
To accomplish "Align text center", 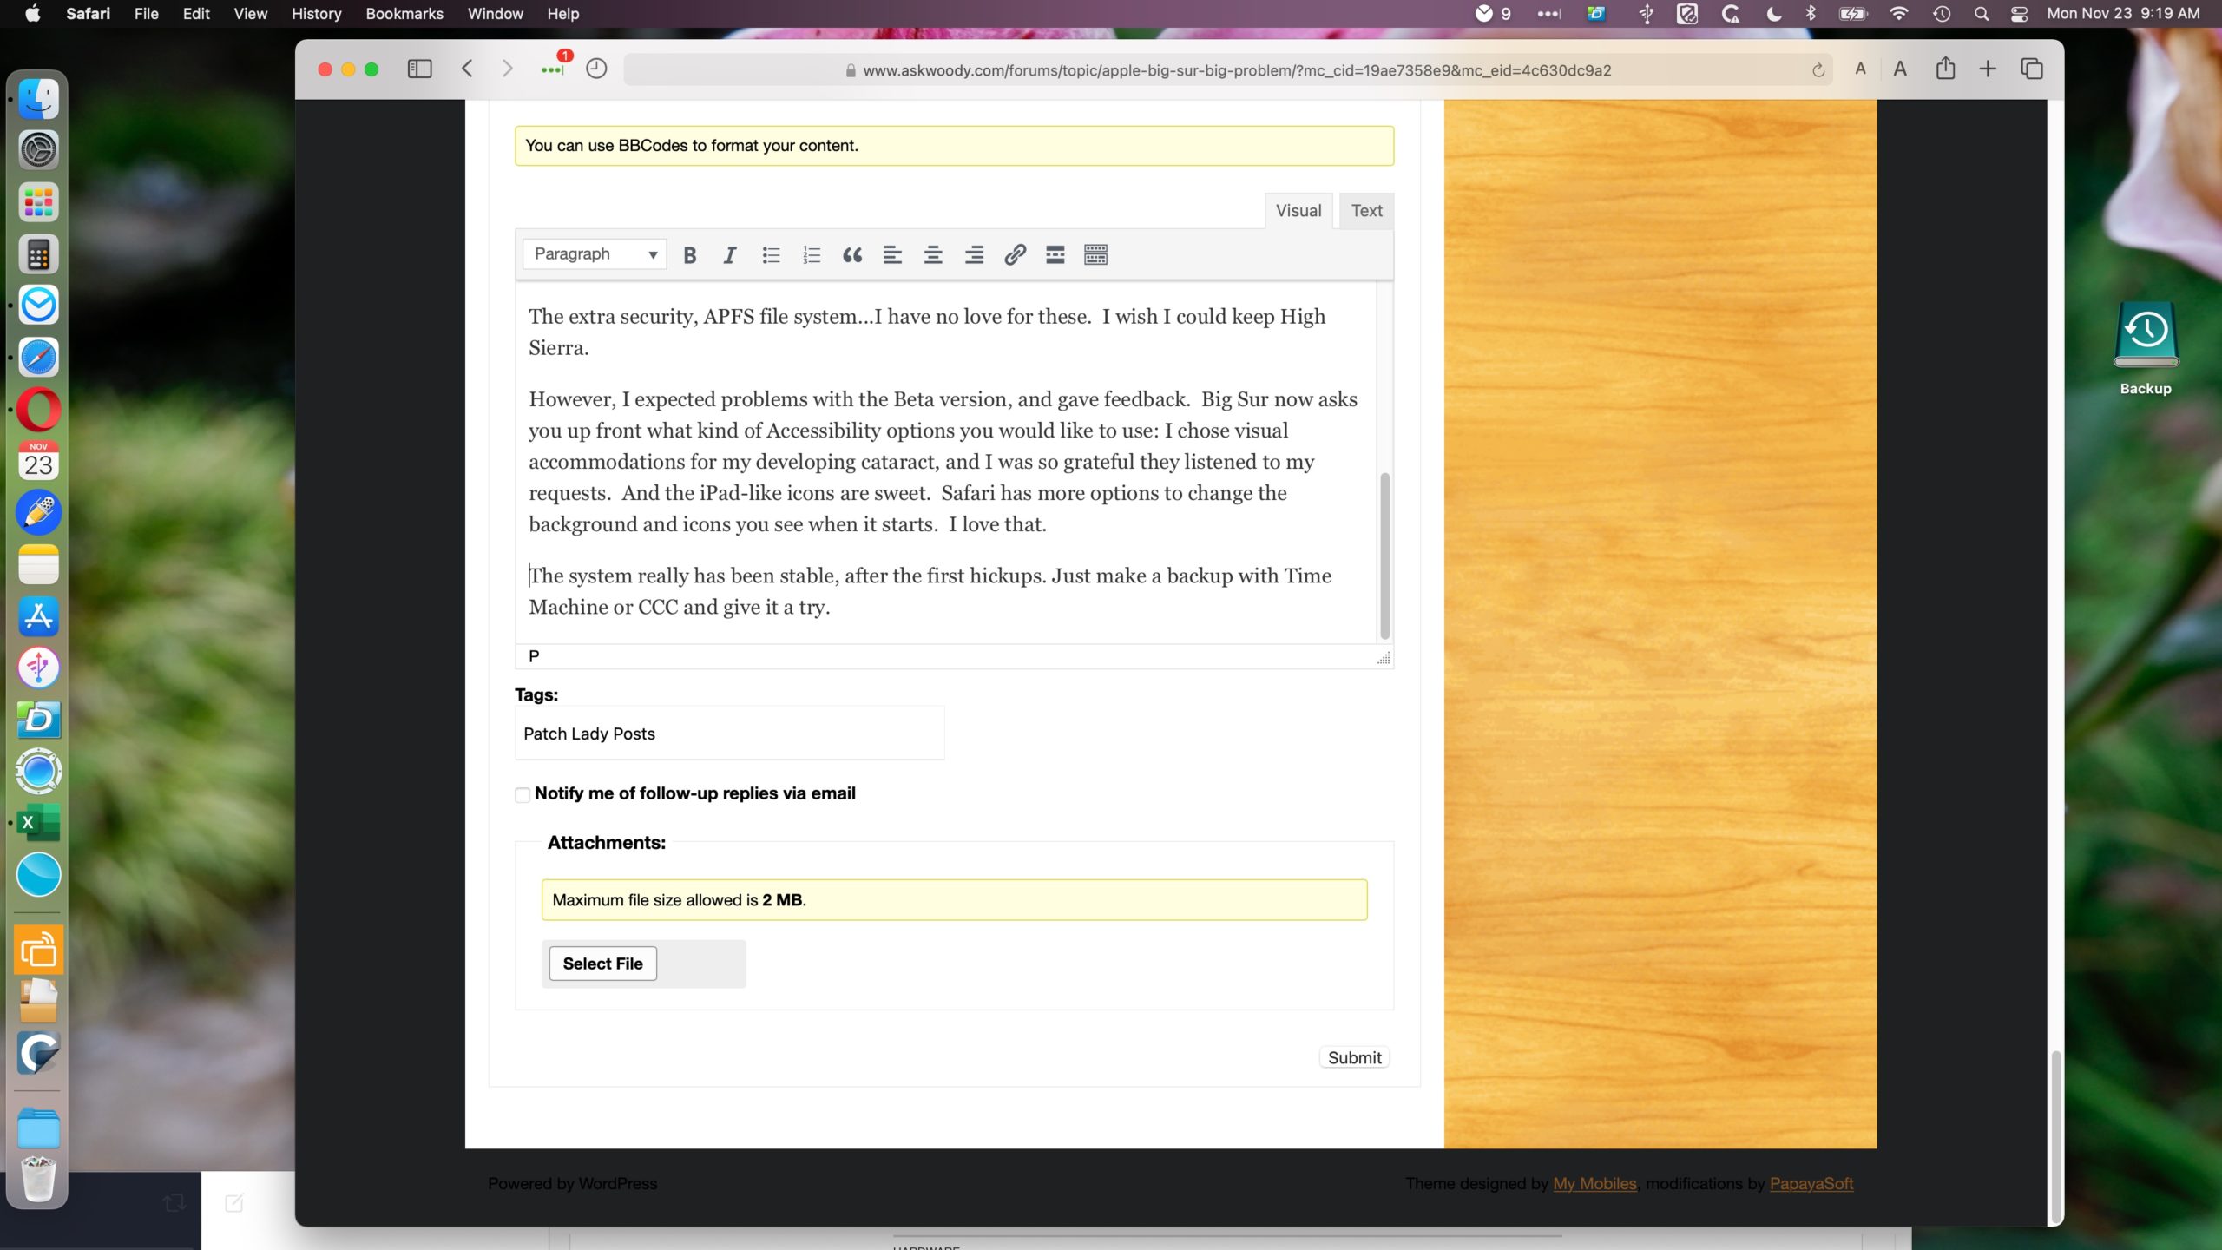I will pos(933,255).
